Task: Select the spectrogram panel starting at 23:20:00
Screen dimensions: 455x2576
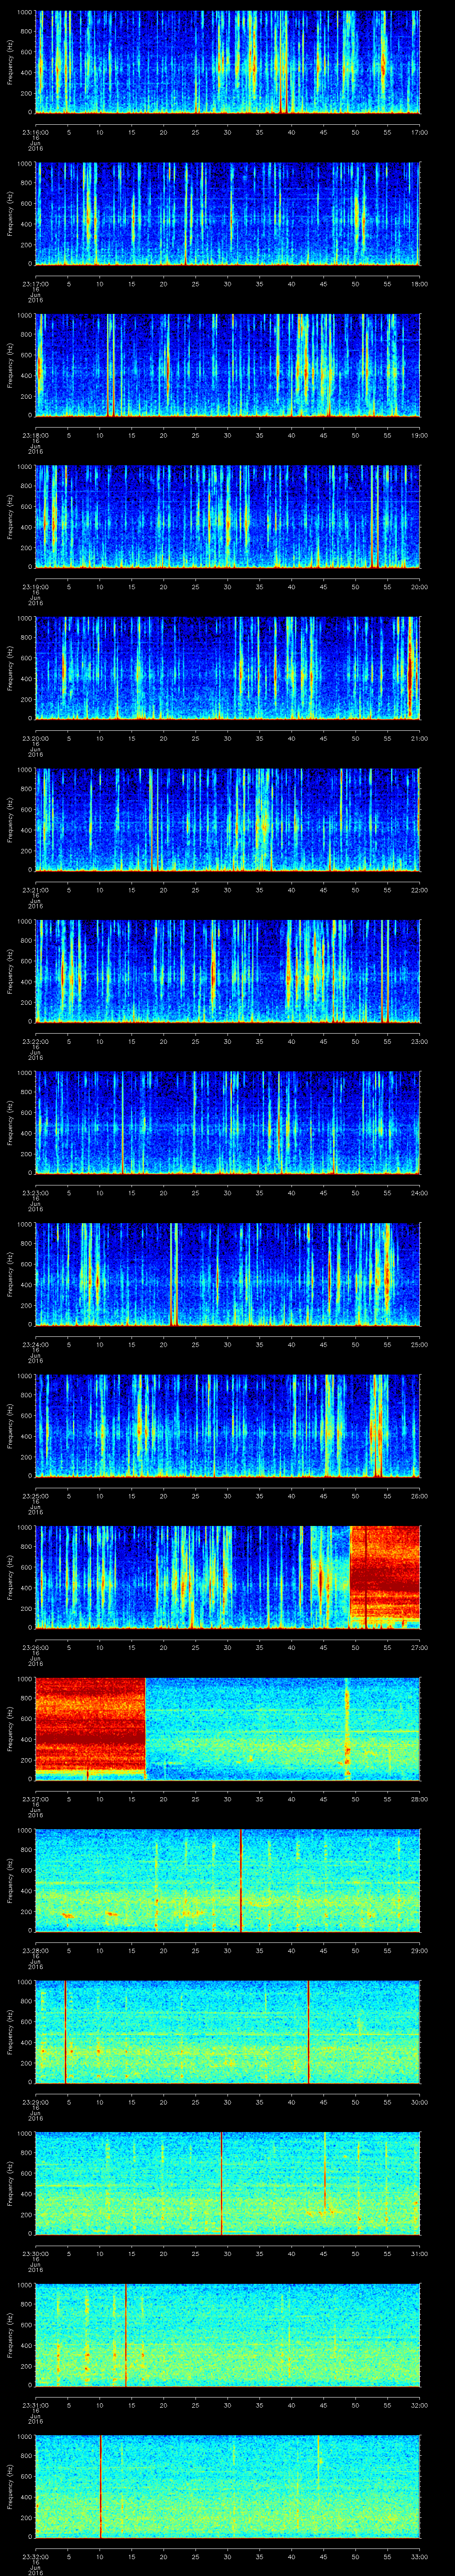Action: point(228,668)
